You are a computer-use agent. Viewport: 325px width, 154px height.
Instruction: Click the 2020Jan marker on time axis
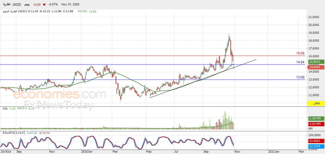click(x=87, y=152)
